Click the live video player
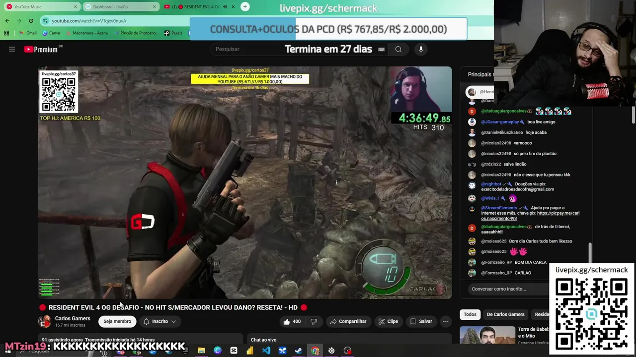636x357 pixels. [x=245, y=182]
